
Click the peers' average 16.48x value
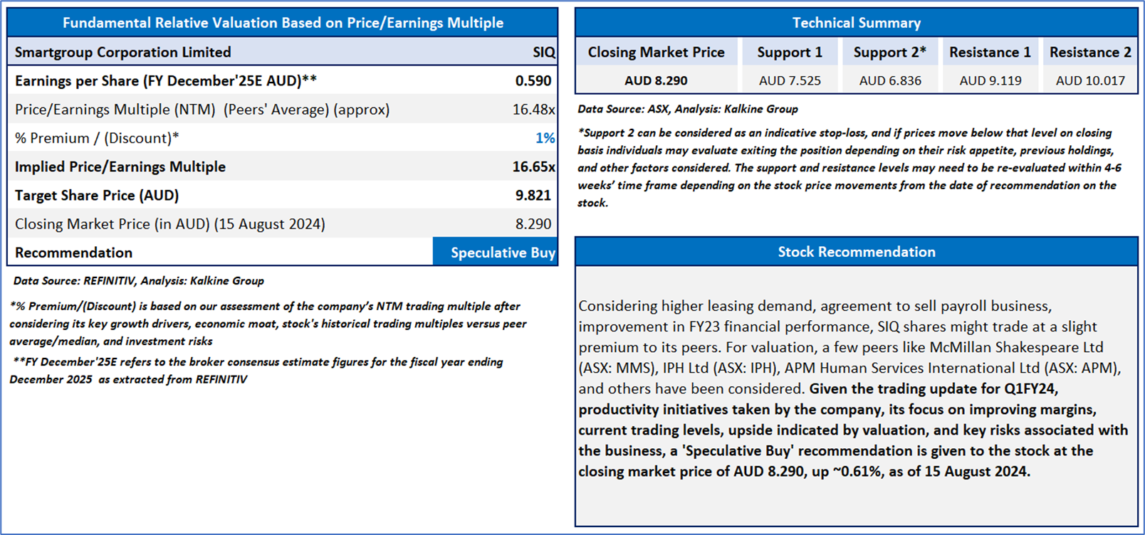(x=533, y=110)
